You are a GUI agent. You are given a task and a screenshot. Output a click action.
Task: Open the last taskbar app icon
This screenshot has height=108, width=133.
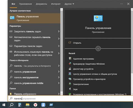(x=51, y=105)
